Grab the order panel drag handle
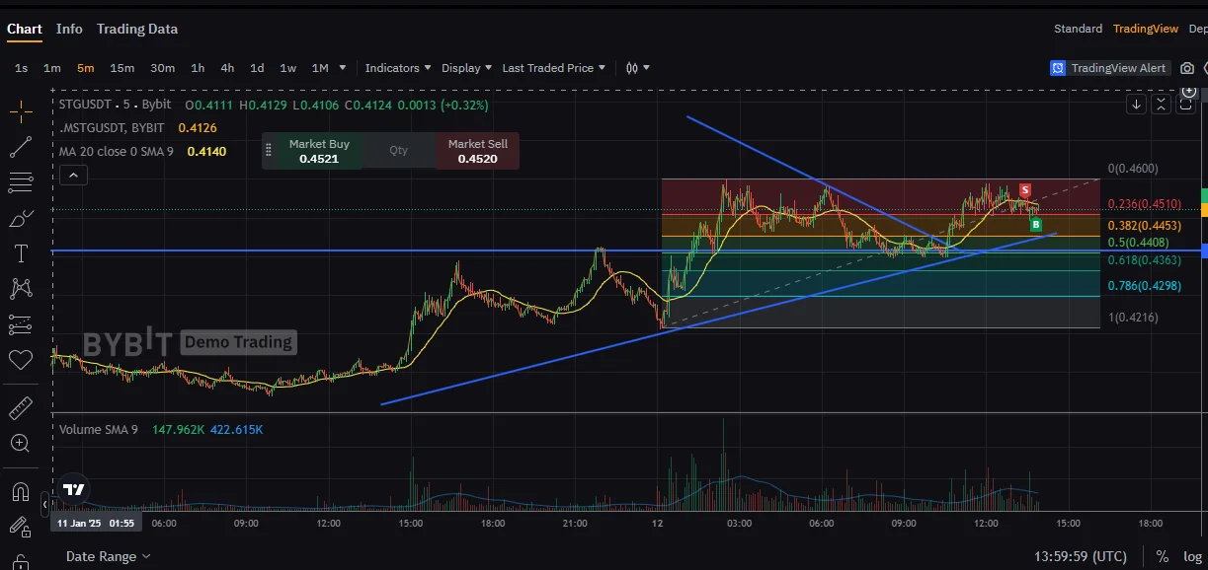 click(269, 151)
